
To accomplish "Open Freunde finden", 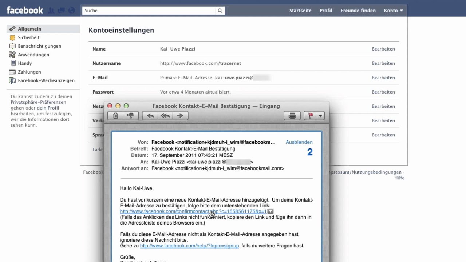I will click(358, 11).
